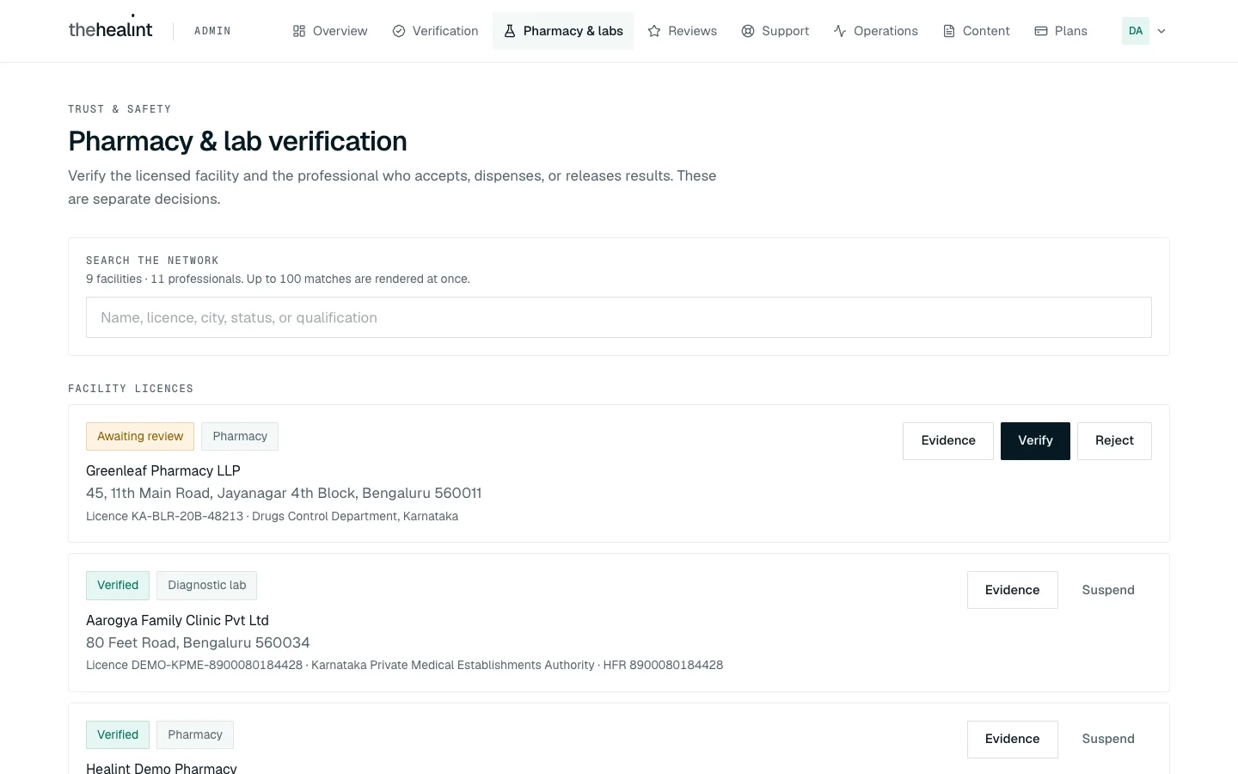This screenshot has width=1238, height=774.
Task: Reject Greenleaf Pharmacy LLP
Action: coord(1114,441)
